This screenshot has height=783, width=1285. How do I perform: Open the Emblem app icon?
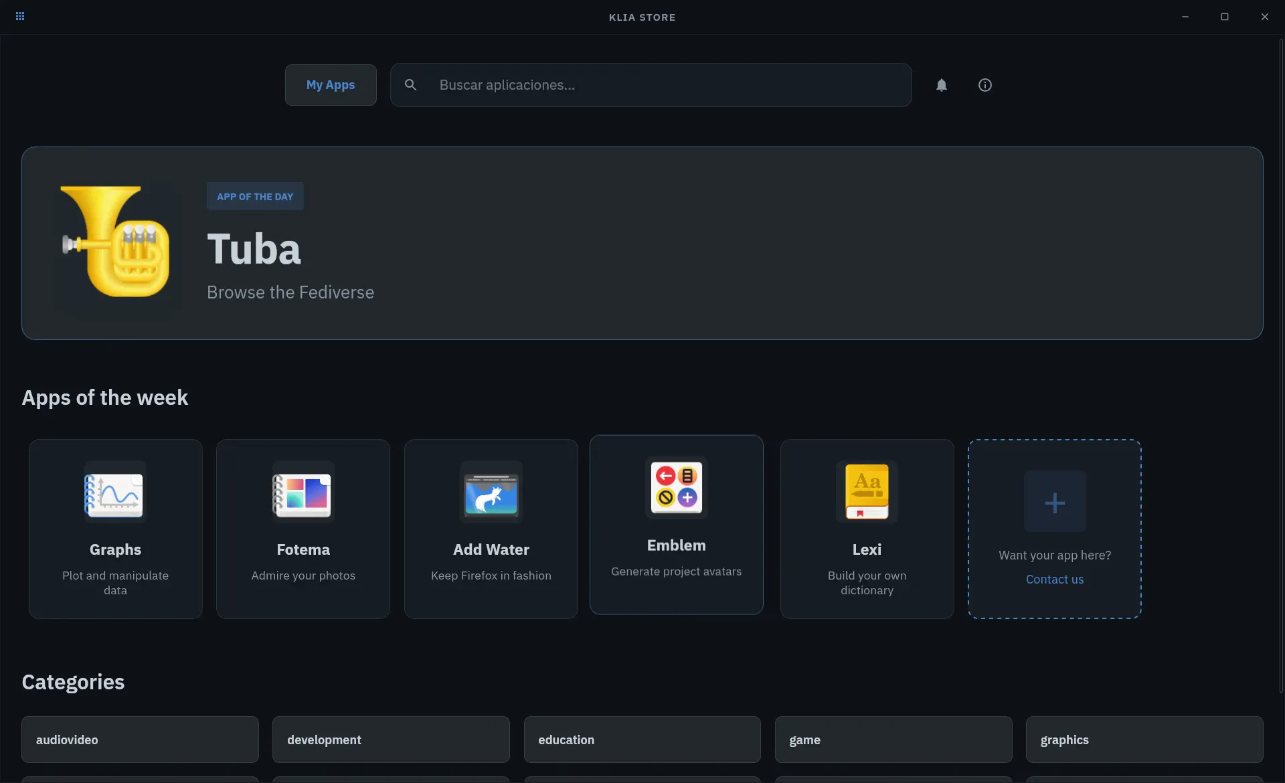coord(677,487)
